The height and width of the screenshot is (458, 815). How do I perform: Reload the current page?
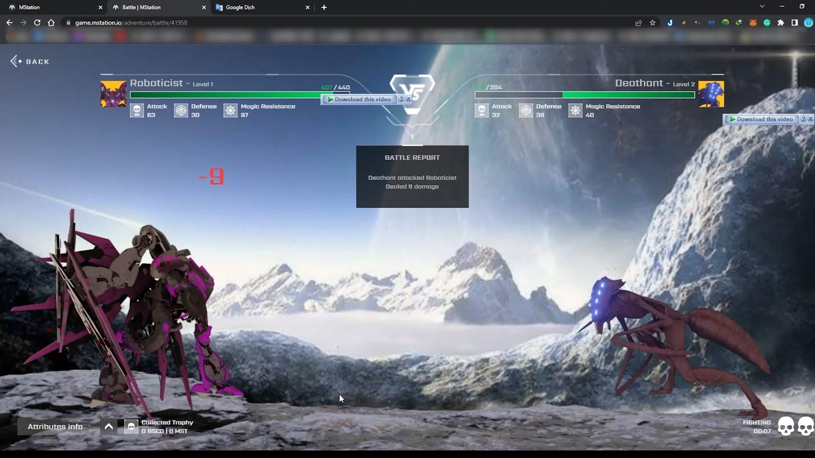37,22
